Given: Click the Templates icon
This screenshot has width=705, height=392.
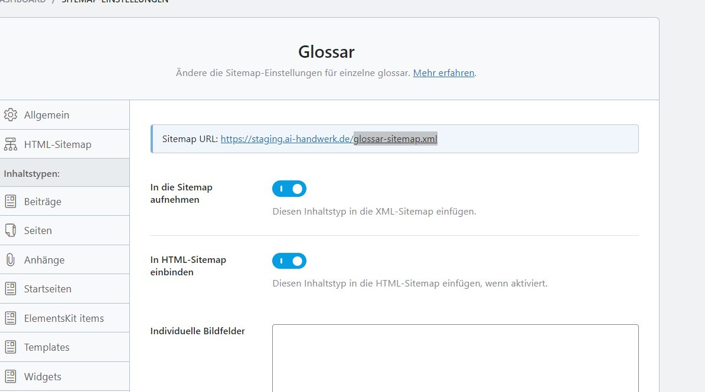Looking at the screenshot, I should click(x=10, y=347).
